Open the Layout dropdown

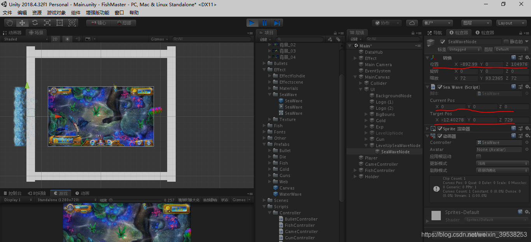512,23
